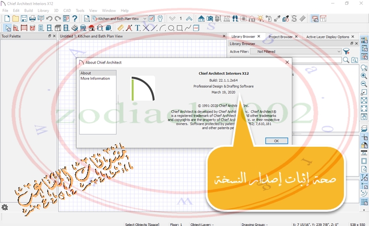Undock the Tool Palette panel

(x=49, y=36)
